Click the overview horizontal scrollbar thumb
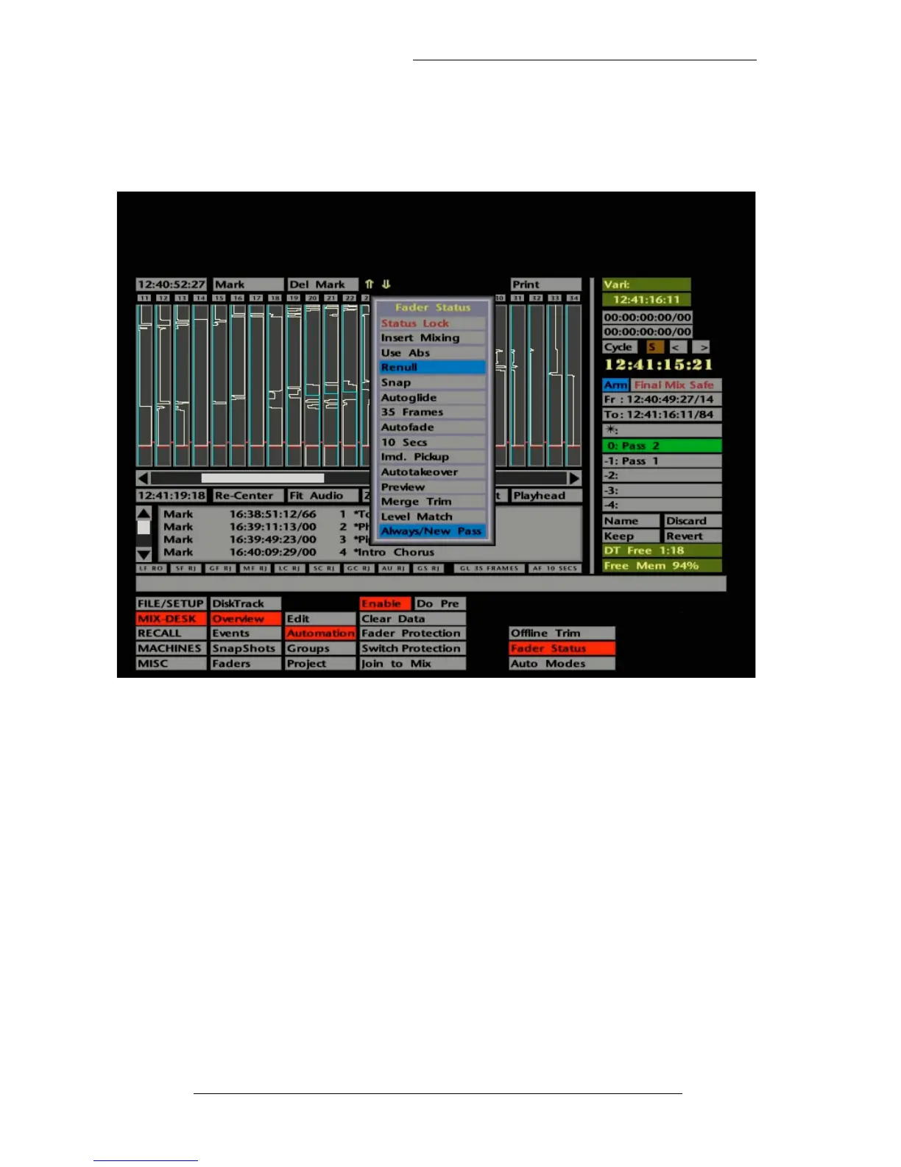The image size is (901, 1167). tap(263, 478)
